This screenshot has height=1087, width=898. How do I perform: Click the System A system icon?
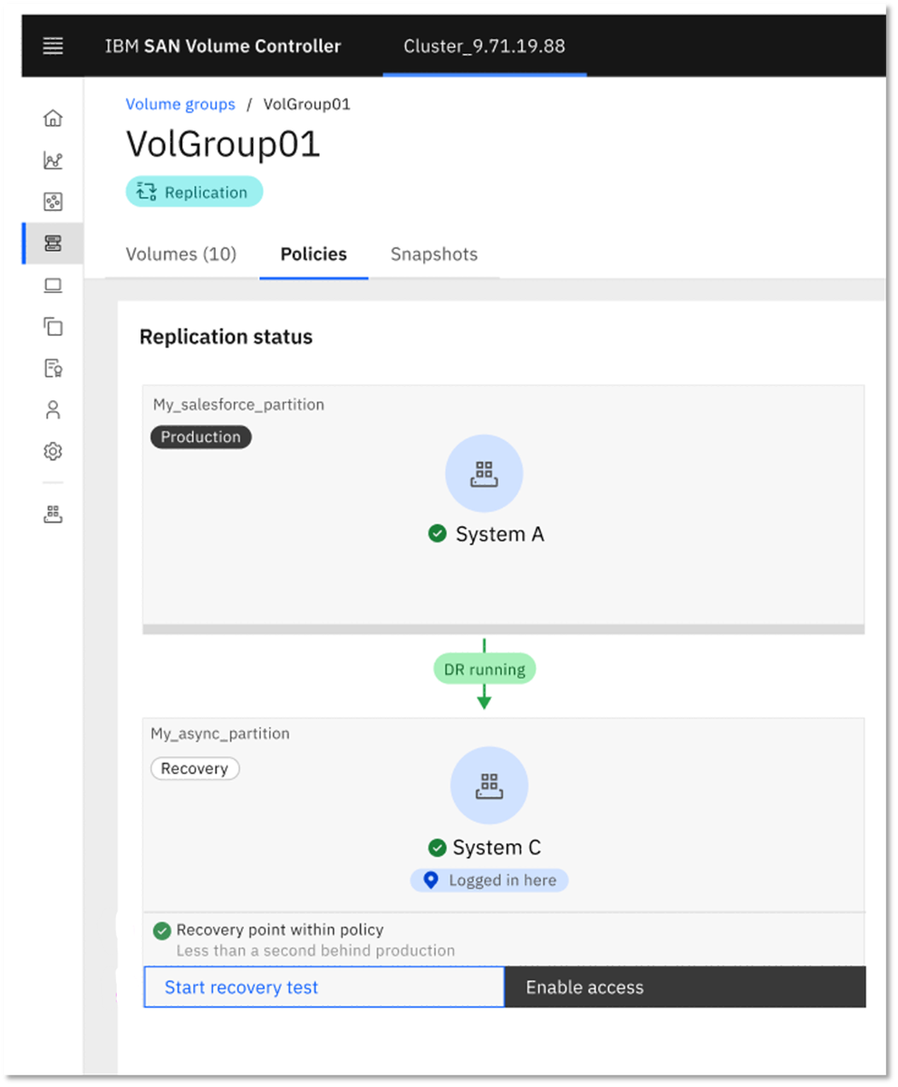tap(484, 472)
